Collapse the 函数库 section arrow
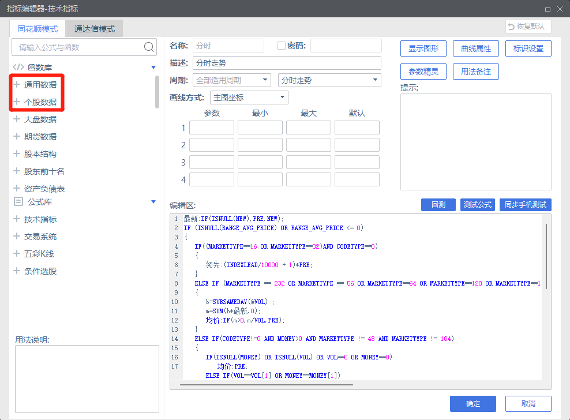The image size is (570, 420). pyautogui.click(x=153, y=67)
